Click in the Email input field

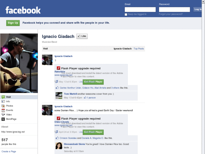(140, 10)
